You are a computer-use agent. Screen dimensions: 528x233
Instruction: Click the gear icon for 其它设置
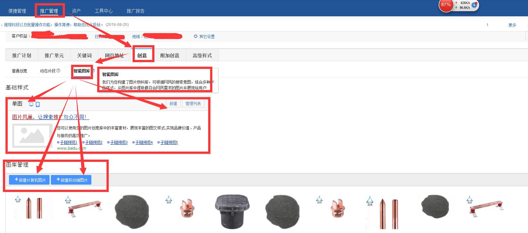click(x=196, y=37)
